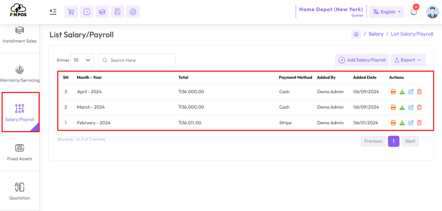The width and height of the screenshot is (442, 211).
Task: Open Warranty/Servicing in sidebar
Action: click(19, 74)
